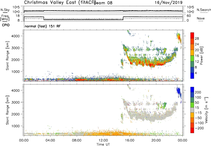Click the '1000' tick in the power panel
This screenshot has width=211, height=146.
(16, 71)
